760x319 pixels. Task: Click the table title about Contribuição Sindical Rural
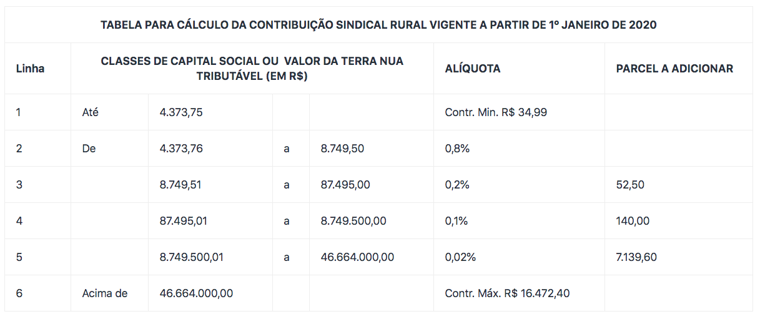378,25
